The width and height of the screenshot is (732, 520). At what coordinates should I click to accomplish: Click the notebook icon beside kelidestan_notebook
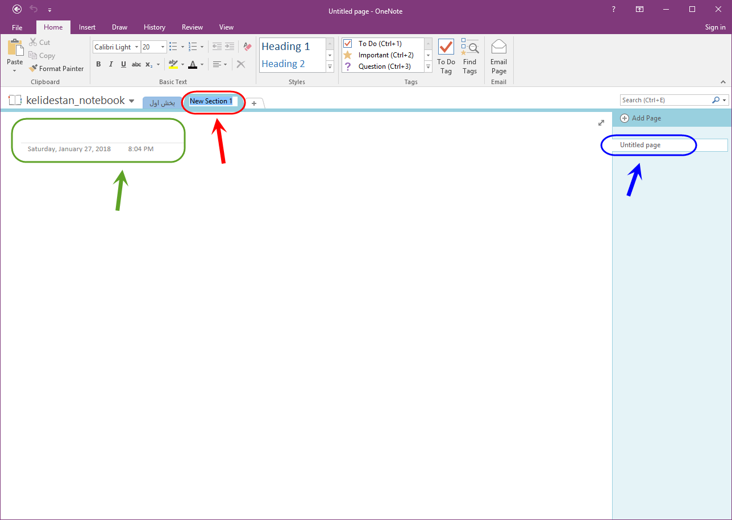[x=15, y=101]
